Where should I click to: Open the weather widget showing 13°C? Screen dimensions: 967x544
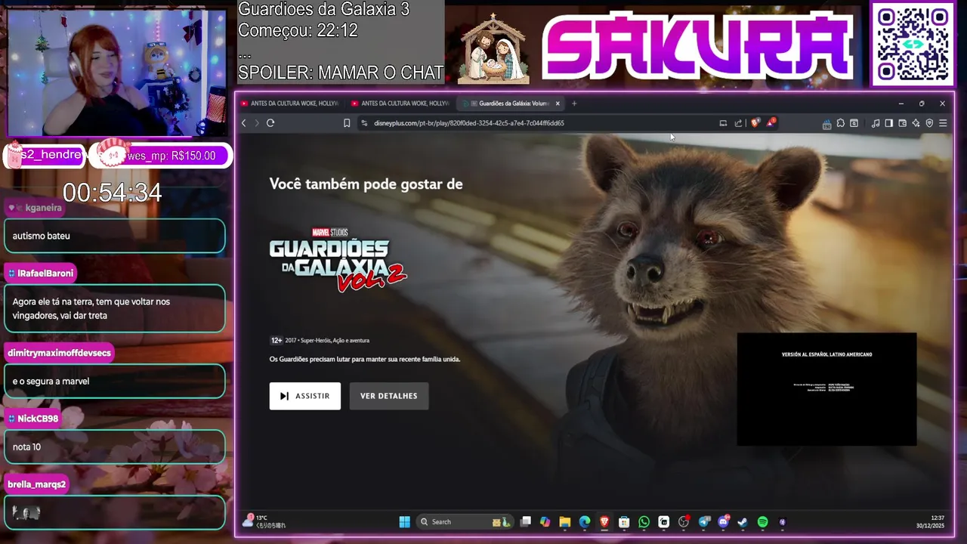264,521
